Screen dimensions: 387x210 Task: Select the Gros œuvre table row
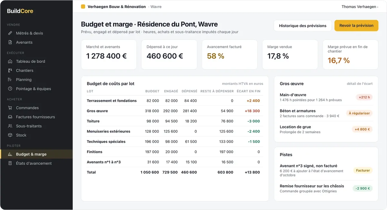(x=175, y=111)
